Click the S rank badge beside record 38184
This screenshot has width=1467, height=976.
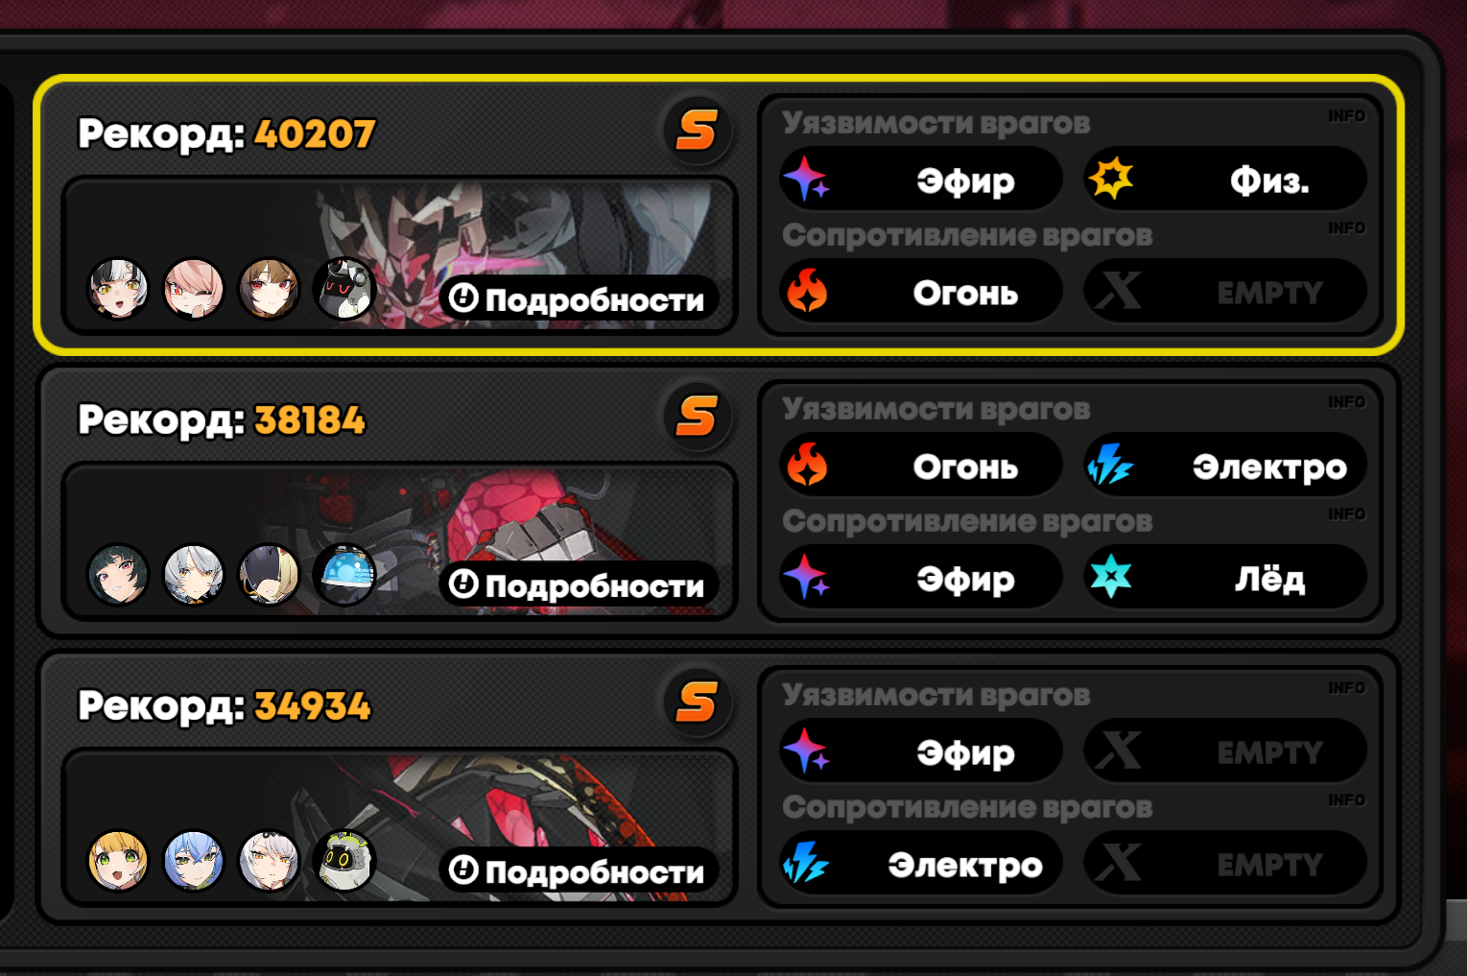pos(697,417)
